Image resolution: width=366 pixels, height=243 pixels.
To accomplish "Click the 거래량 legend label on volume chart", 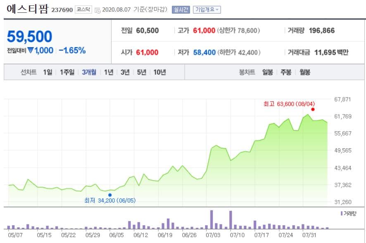I will click(x=349, y=213).
